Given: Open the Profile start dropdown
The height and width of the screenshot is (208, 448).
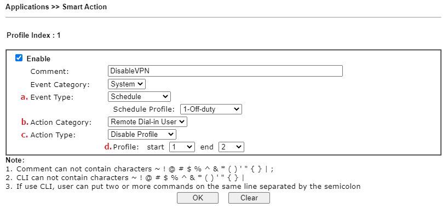Looking at the screenshot, I should coord(182,147).
